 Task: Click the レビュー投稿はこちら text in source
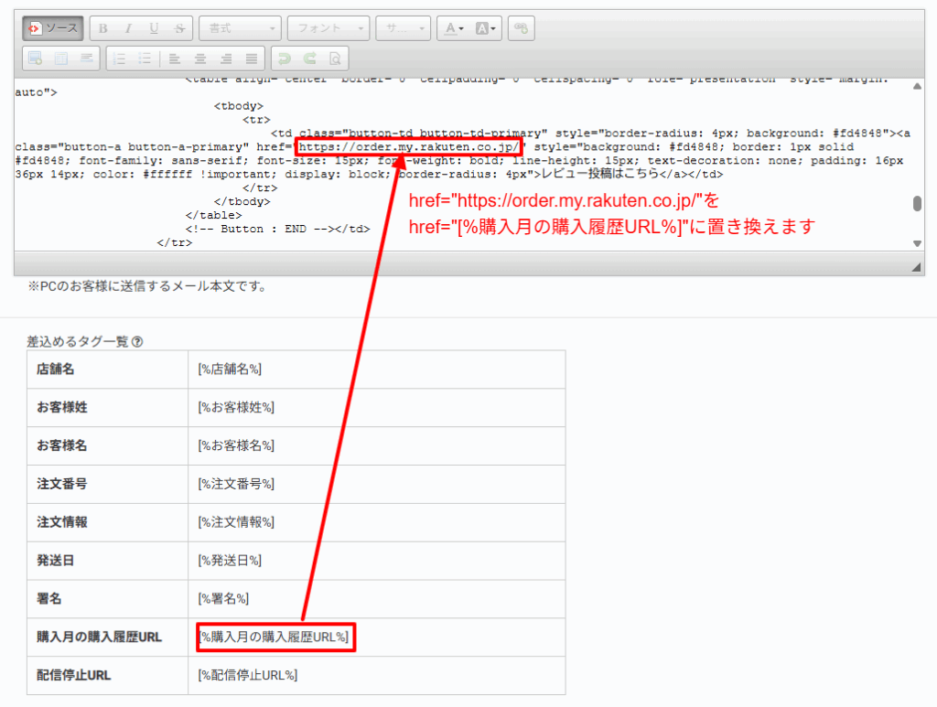599,175
